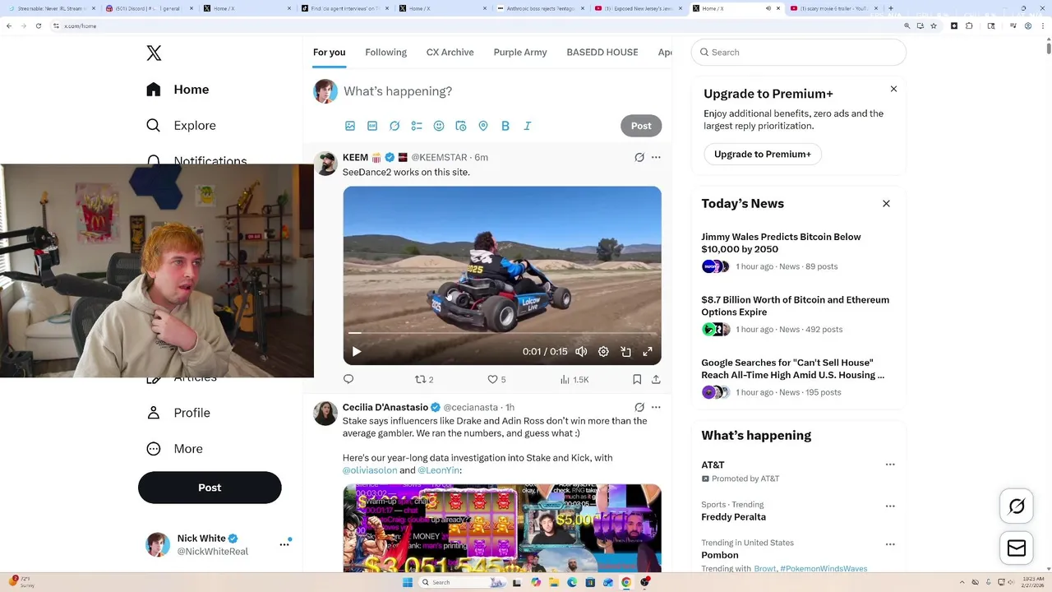The height and width of the screenshot is (592, 1052).
Task: Switch to the BASEDD HOUSE tab
Action: click(602, 52)
